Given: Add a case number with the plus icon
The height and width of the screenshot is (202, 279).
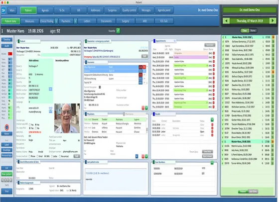Looking at the screenshot, I should point(212,163).
